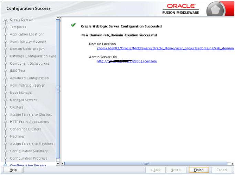Screen dimensions: 235x175
Task: Click the 'Domain Location' label
Action: [103, 44]
